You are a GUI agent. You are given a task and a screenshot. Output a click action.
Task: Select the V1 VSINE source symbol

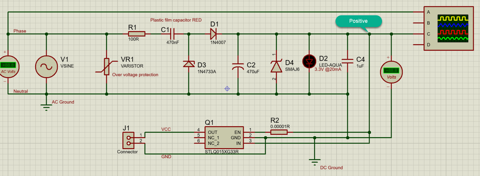point(46,67)
